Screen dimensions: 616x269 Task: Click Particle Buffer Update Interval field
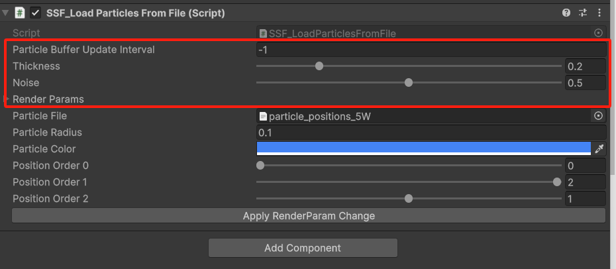point(431,50)
